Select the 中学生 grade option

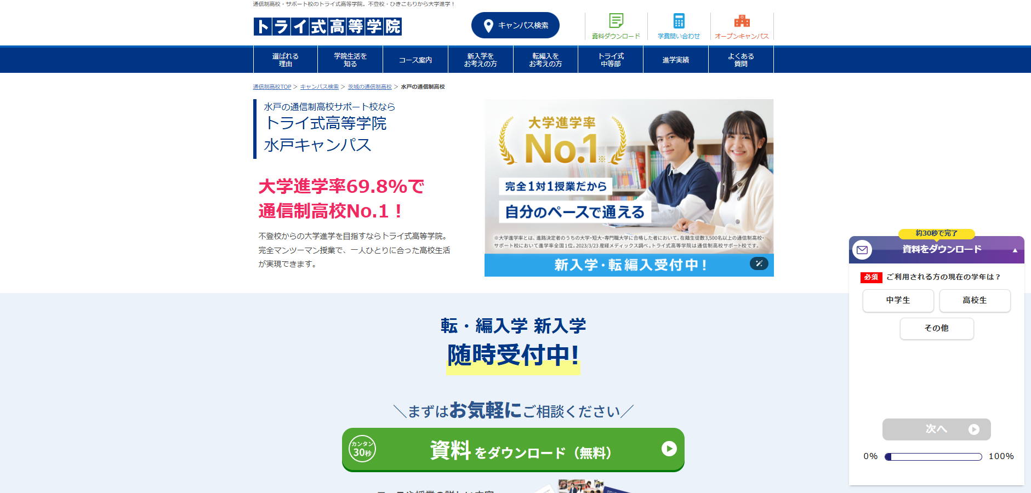pyautogui.click(x=898, y=300)
